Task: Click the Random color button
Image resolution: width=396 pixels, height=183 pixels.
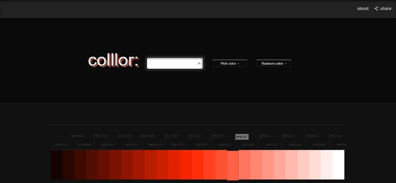Action: (x=274, y=63)
